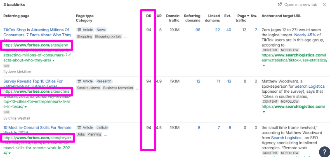This screenshot has width=330, height=157.
Task: Expand the TikTok Shop URL dropdown arrow
Action: 53,61
